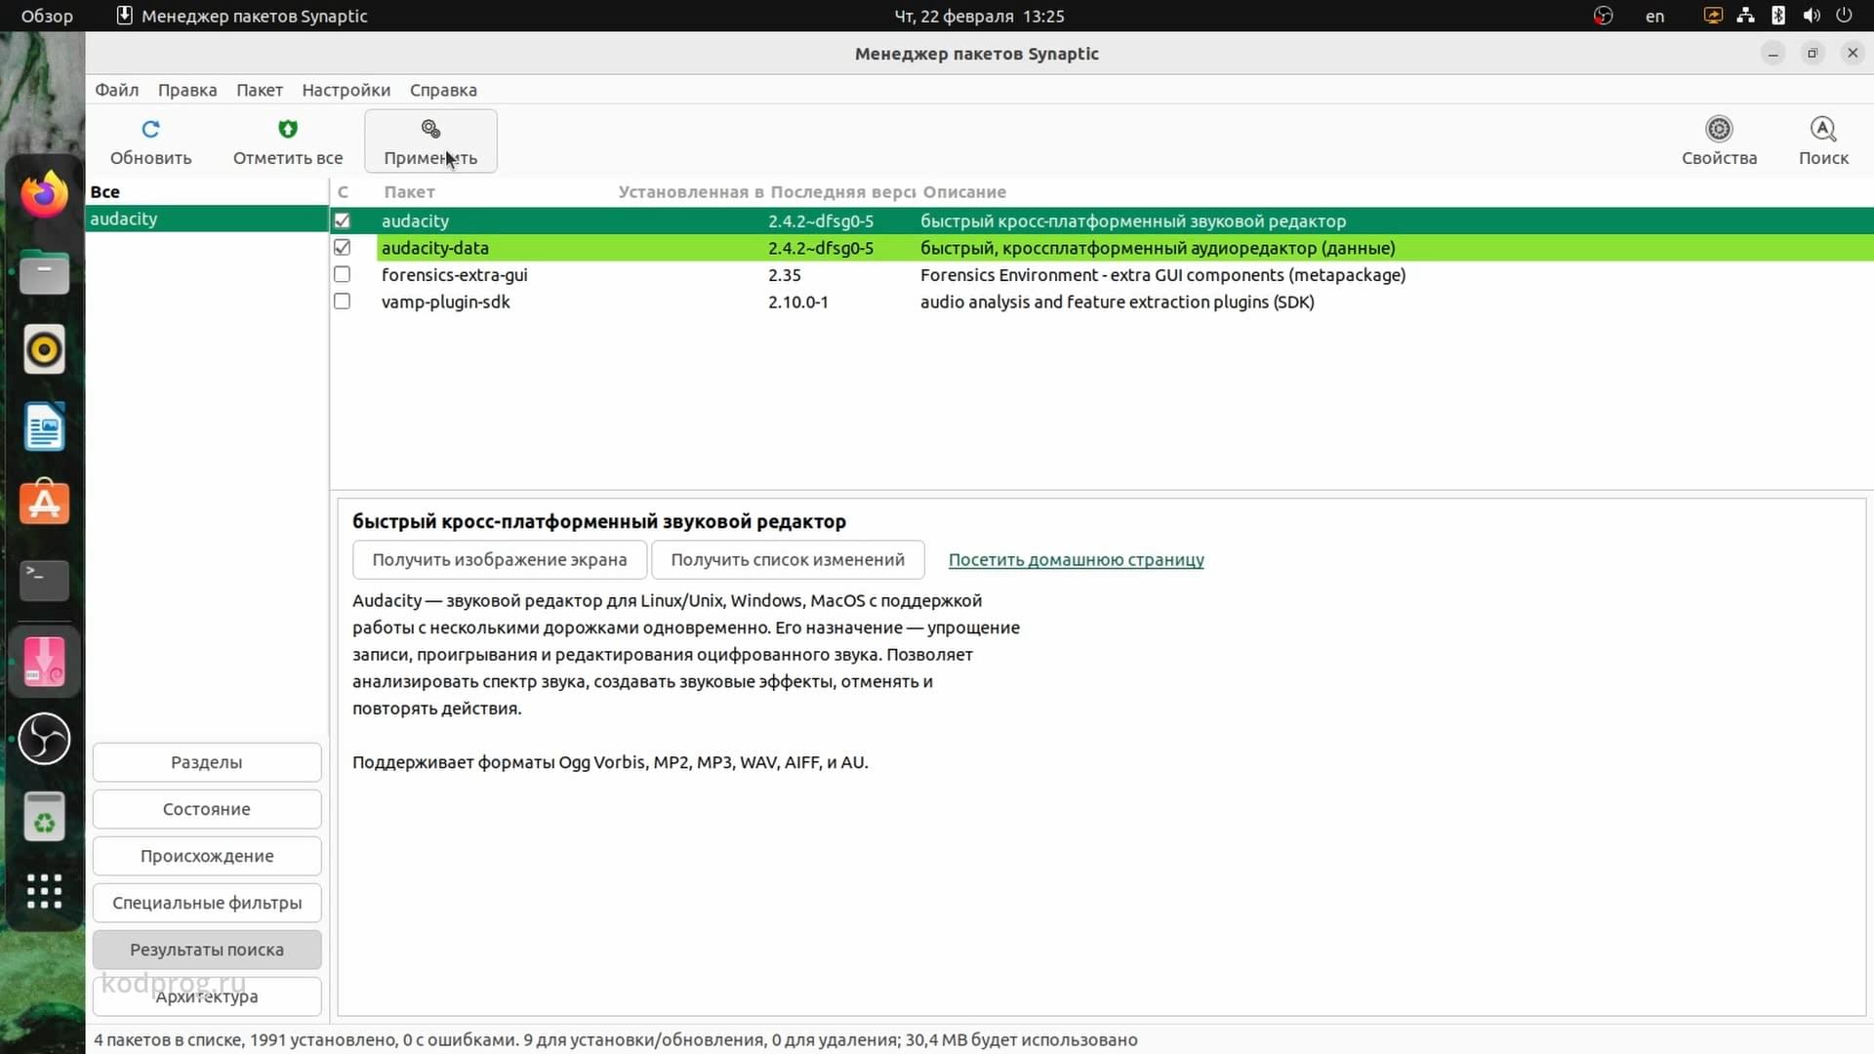This screenshot has width=1874, height=1054.
Task: Open Менеджер пакетов Synaptic app menu in top bar
Action: 242,16
